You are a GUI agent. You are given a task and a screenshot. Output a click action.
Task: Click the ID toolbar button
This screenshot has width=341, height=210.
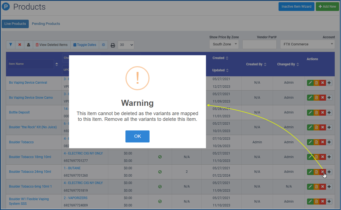[103, 45]
